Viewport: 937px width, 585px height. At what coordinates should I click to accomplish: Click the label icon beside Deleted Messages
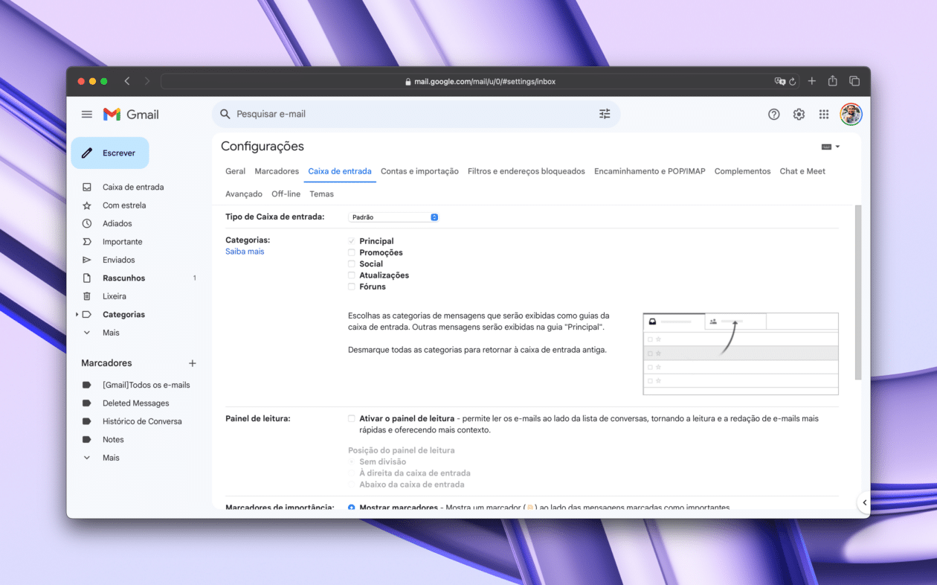[x=87, y=403]
